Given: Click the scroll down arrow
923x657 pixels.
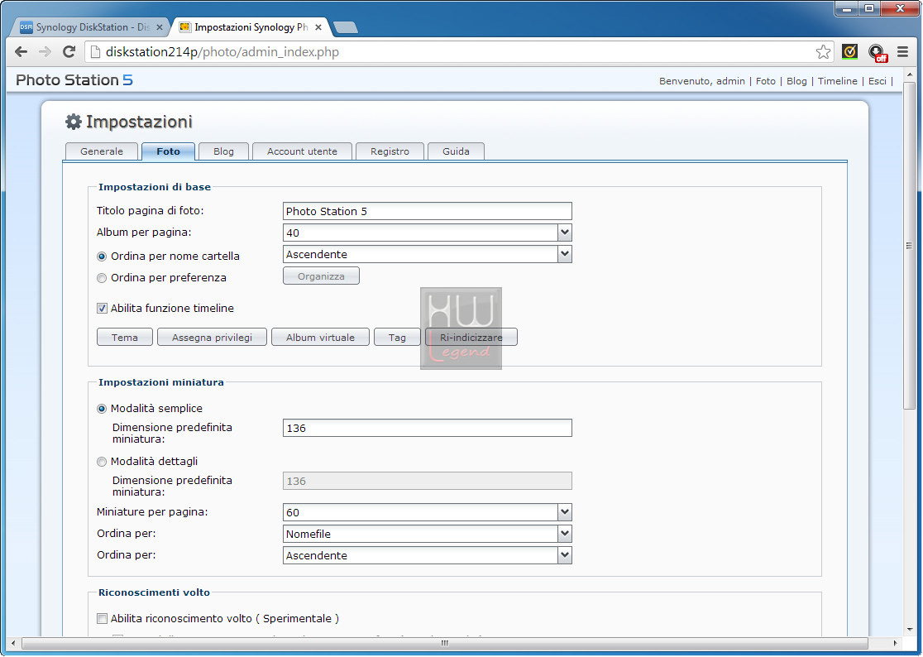Looking at the screenshot, I should (x=910, y=630).
